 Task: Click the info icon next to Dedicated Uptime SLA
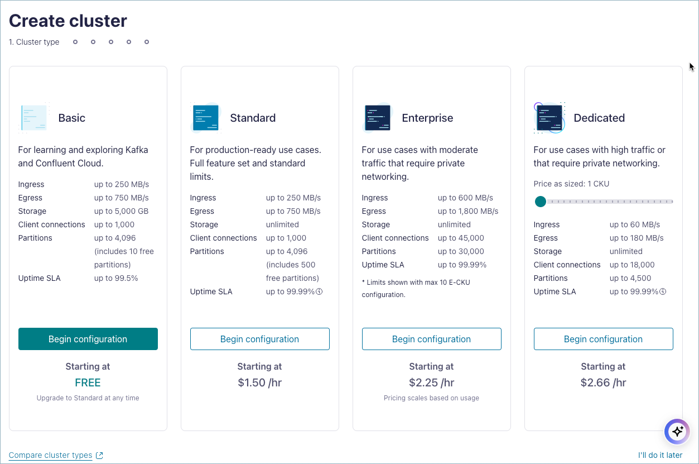[x=662, y=291]
